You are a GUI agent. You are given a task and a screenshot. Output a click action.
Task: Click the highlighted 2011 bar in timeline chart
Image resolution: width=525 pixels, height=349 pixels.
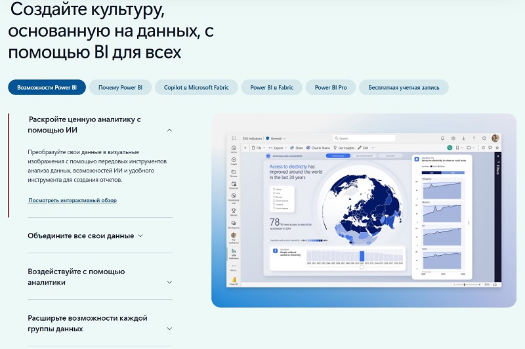pos(362,256)
